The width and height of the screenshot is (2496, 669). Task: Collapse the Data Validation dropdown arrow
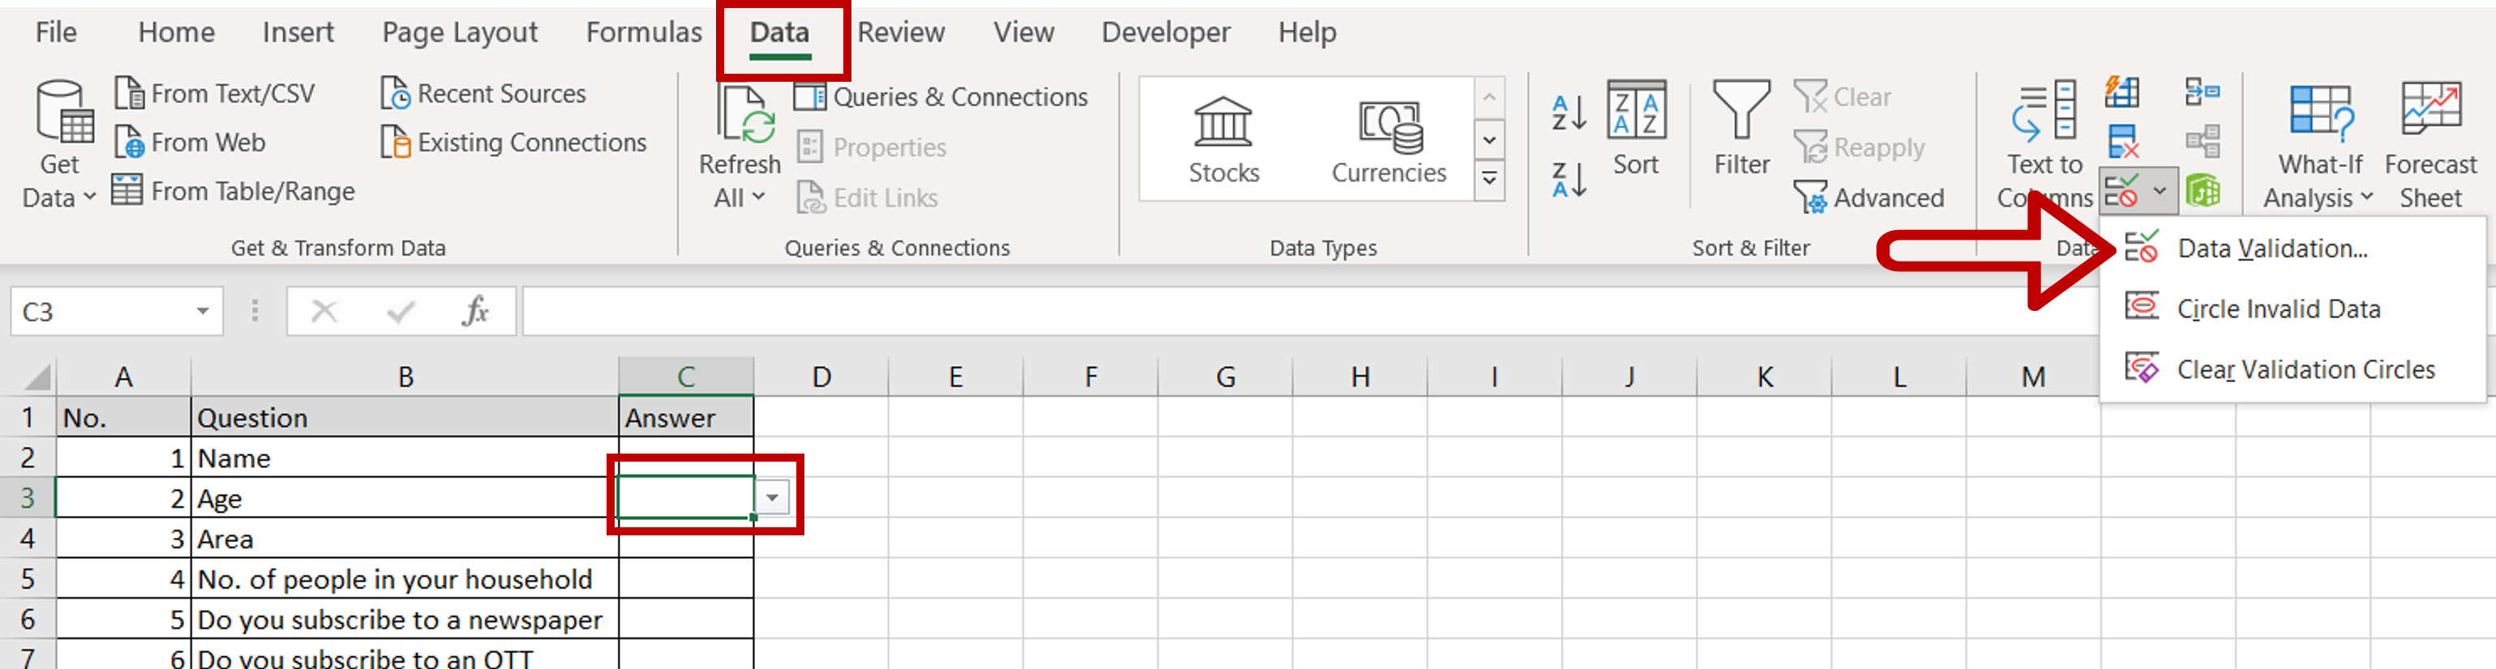coord(2159,190)
